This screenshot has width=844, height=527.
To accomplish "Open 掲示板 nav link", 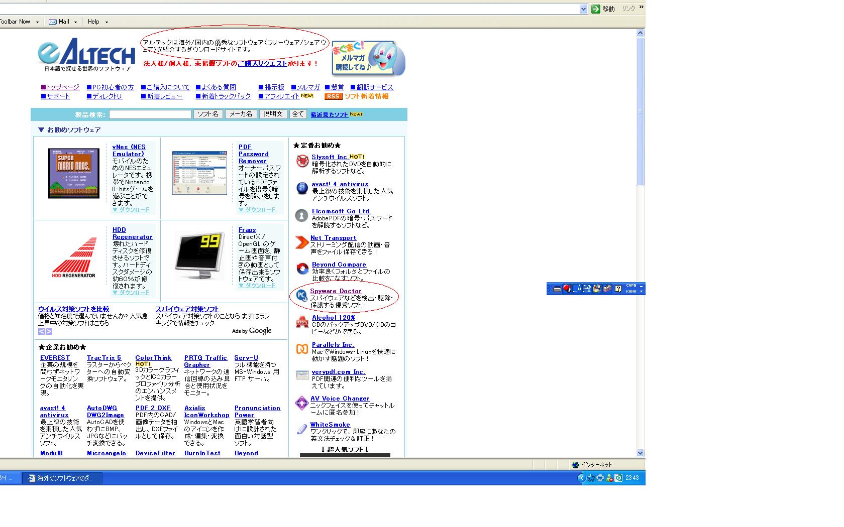I will click(x=271, y=87).
